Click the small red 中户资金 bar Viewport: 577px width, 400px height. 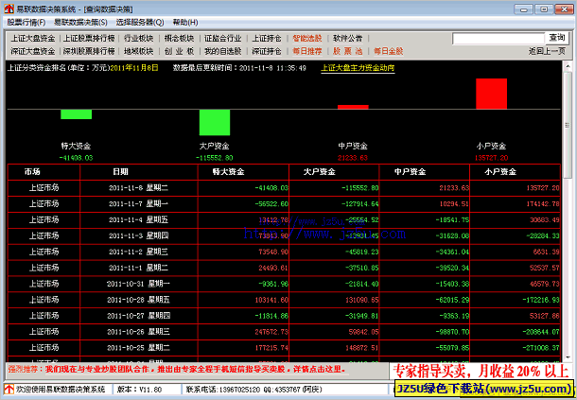coord(353,107)
